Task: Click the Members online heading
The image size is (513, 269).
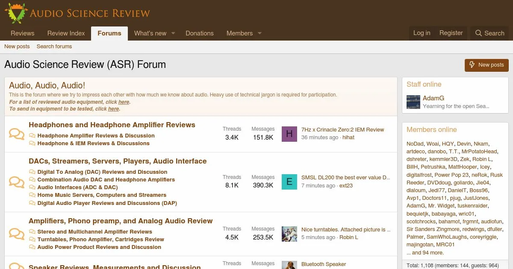Action: (x=432, y=130)
